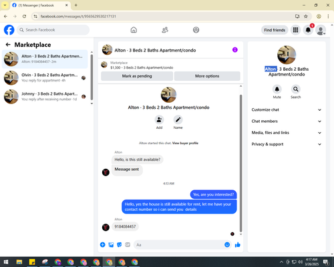Click the Mark as pending button

coord(137,76)
